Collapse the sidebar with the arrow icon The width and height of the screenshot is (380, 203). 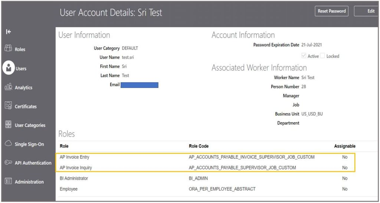pos(9,32)
